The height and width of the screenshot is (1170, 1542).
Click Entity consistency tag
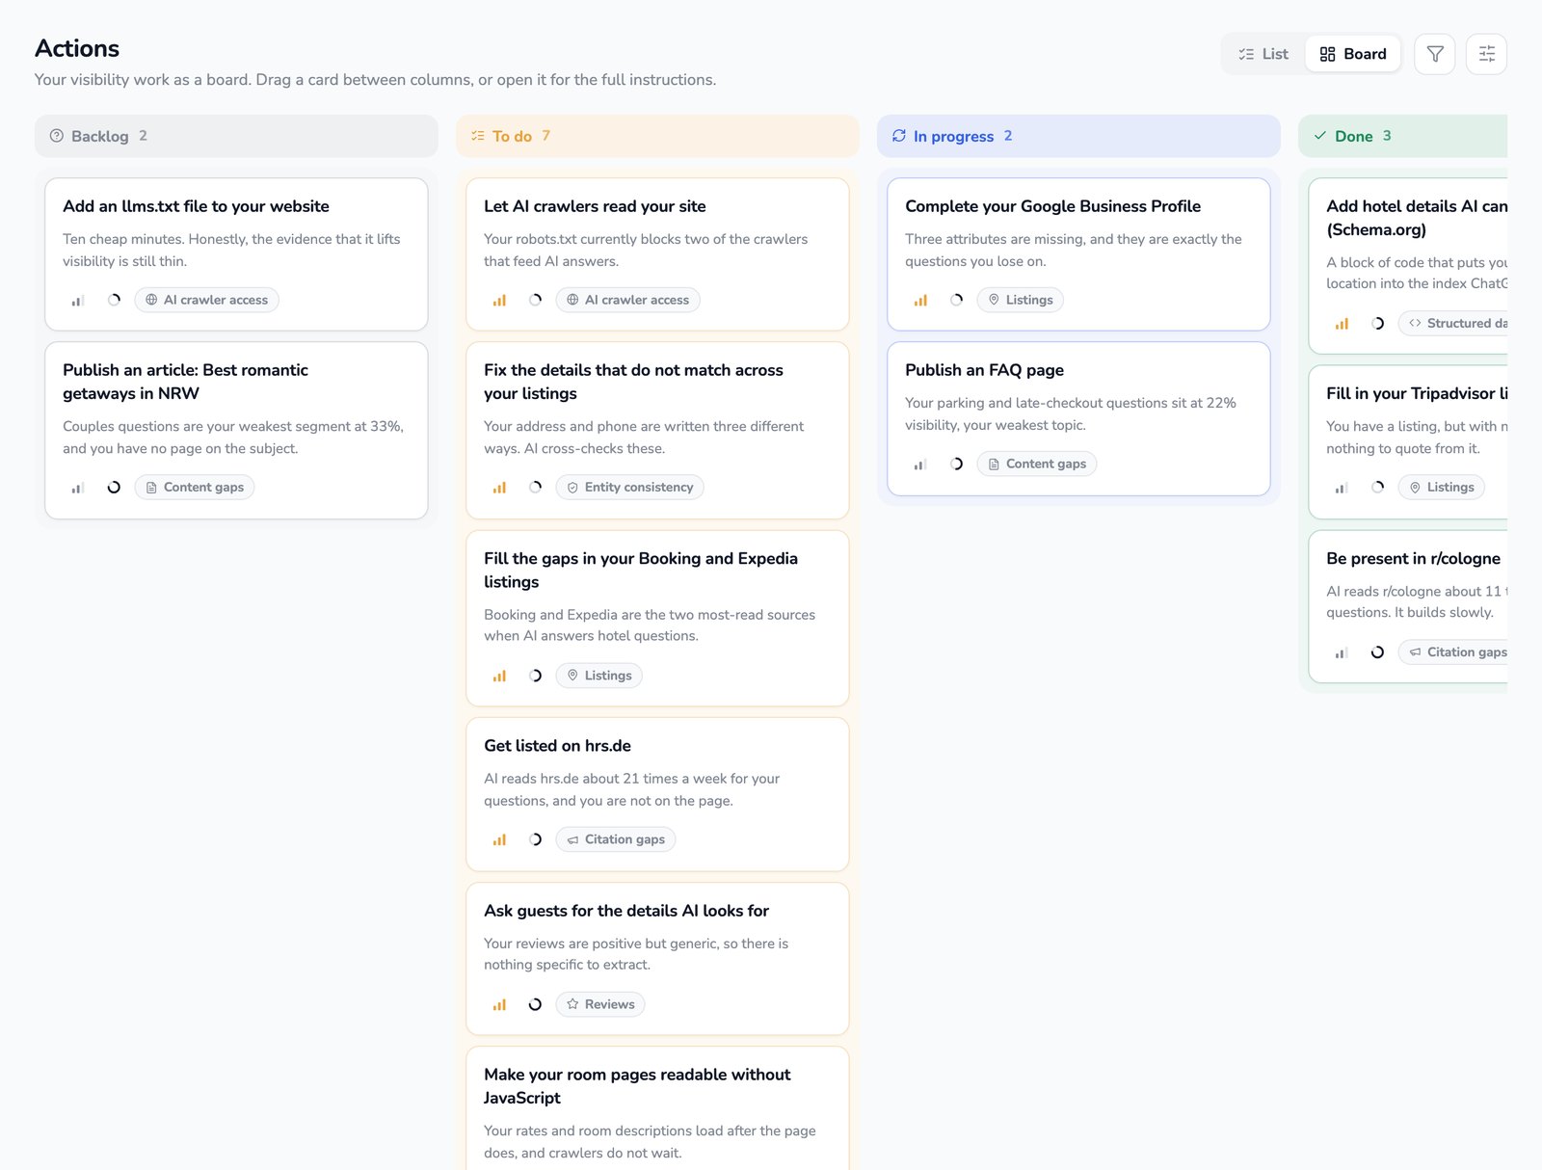click(x=629, y=487)
